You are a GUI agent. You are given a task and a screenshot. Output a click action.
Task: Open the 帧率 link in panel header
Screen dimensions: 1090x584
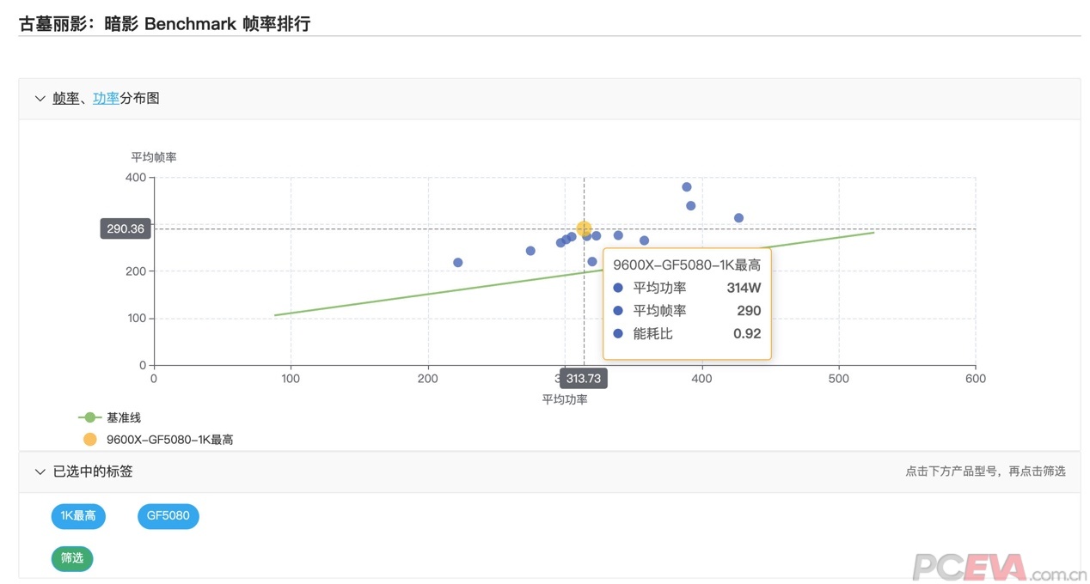[x=65, y=99]
